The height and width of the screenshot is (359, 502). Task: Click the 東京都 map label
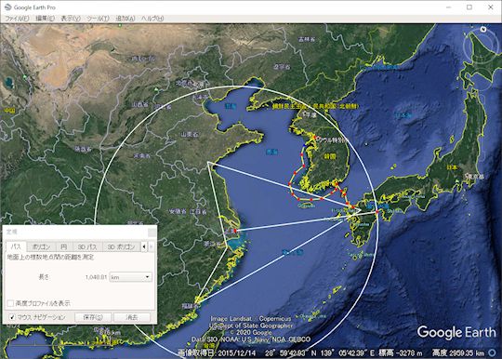tap(476, 176)
